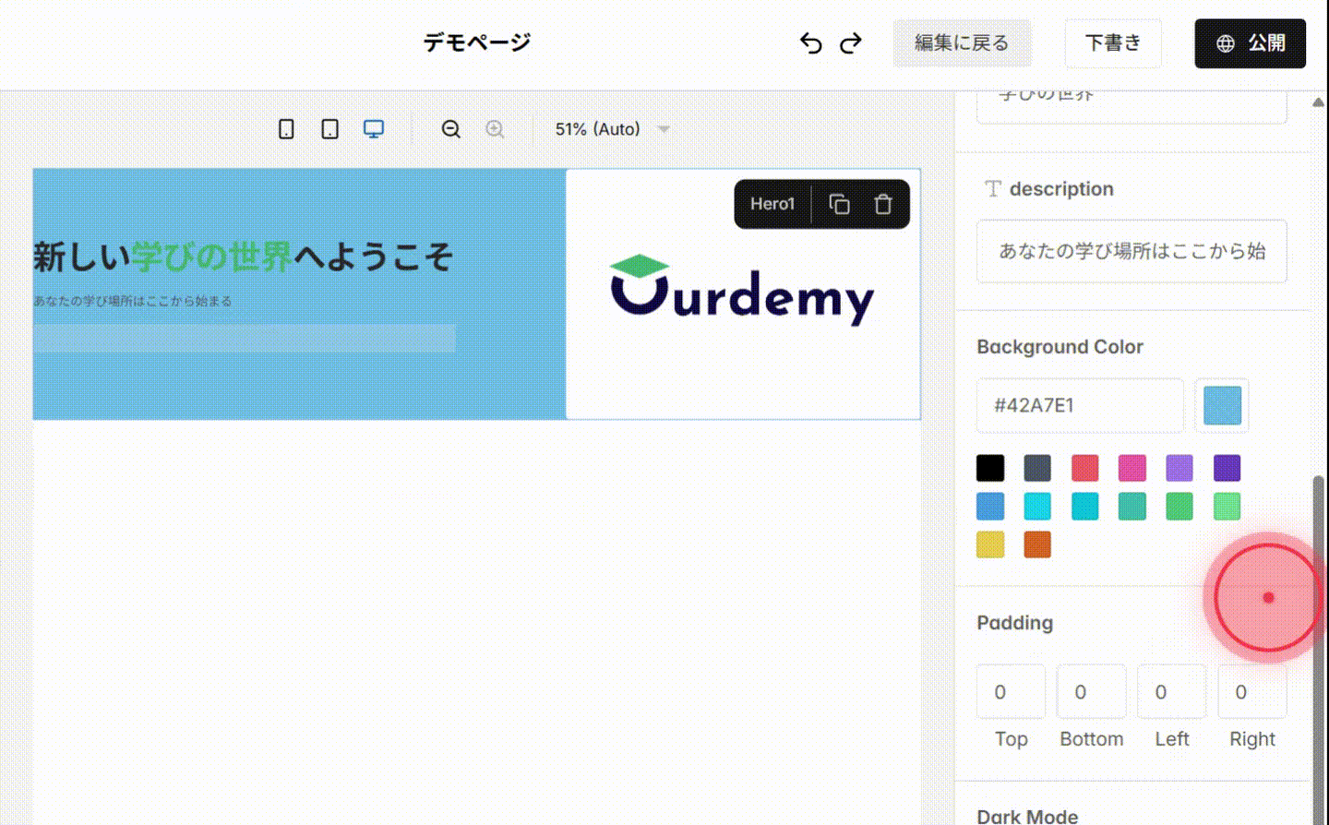Zoom in on the page canvas
1329x825 pixels.
pos(496,129)
